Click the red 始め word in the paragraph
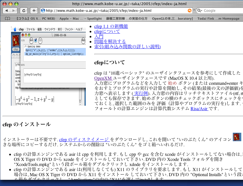Viewport: 243px width, 186px height. click(172, 83)
